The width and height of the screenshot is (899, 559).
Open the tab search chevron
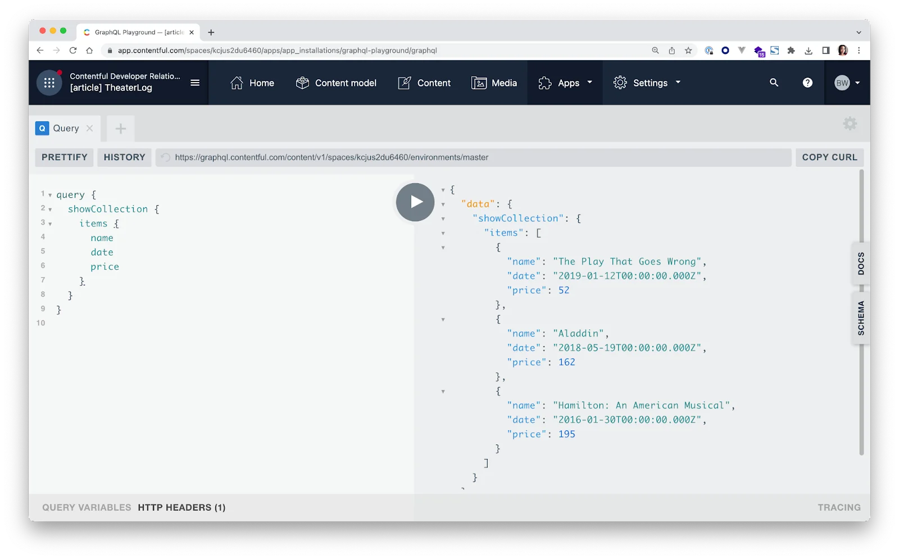tap(859, 33)
